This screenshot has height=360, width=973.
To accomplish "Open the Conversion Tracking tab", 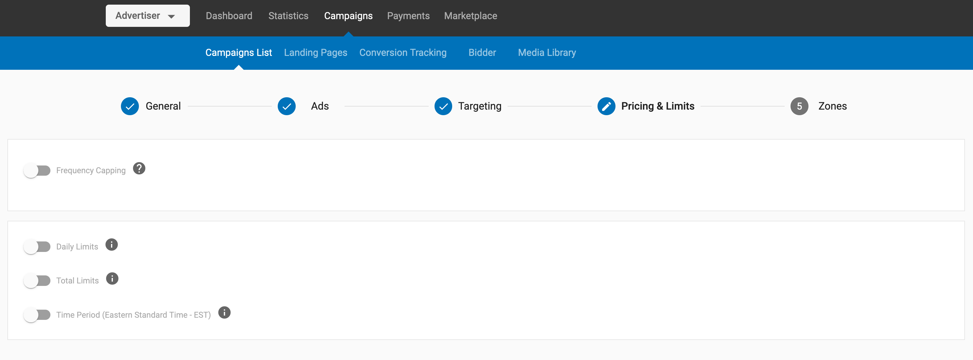I will click(403, 53).
